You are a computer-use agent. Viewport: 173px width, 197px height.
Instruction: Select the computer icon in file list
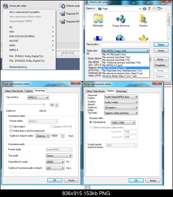pyautogui.click(x=98, y=38)
